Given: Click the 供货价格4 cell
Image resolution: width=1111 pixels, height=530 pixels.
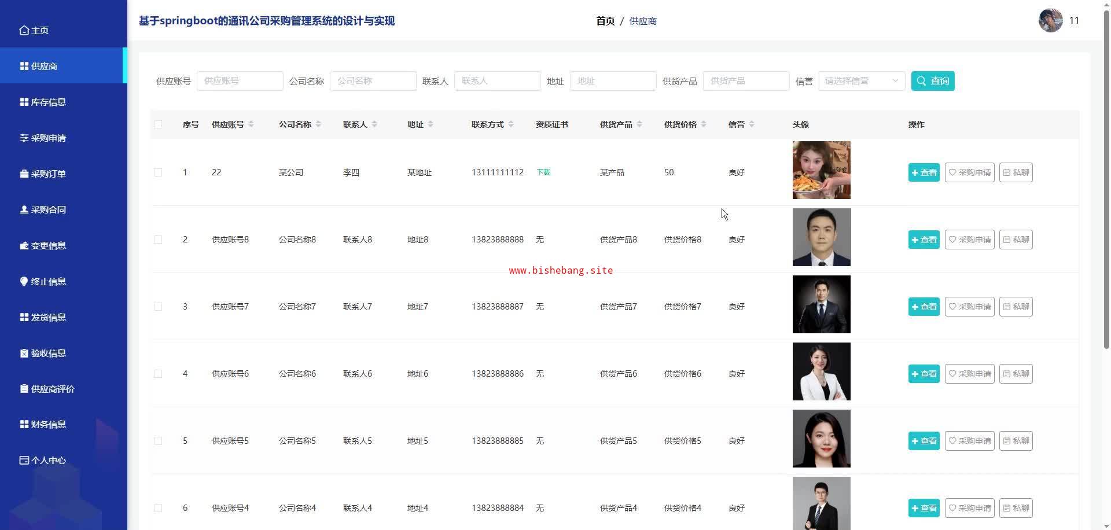Looking at the screenshot, I should 683,508.
